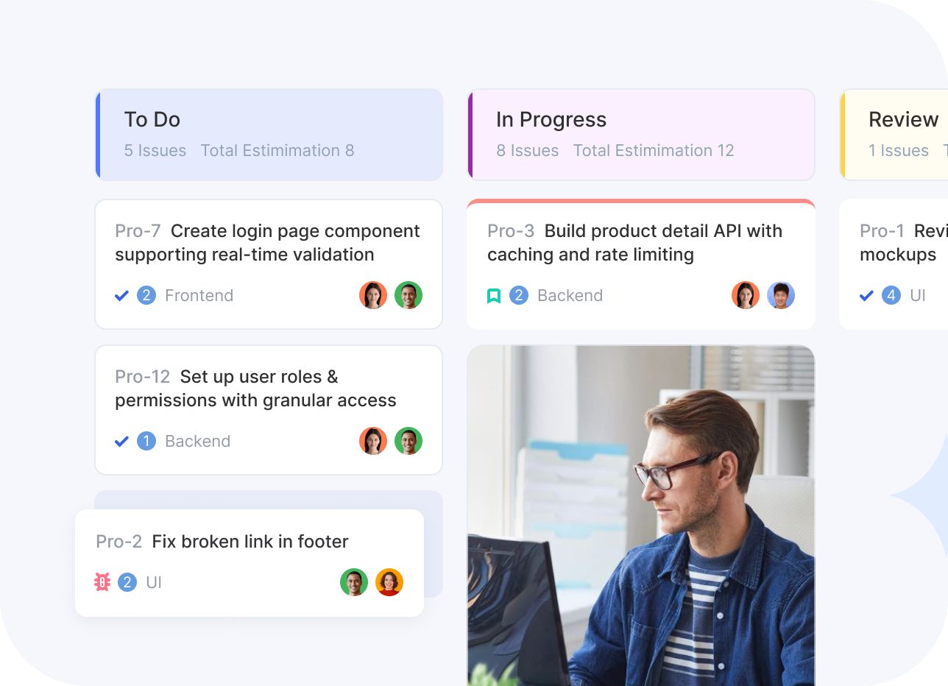Select the In Progress column header
948x686 pixels.
click(642, 135)
